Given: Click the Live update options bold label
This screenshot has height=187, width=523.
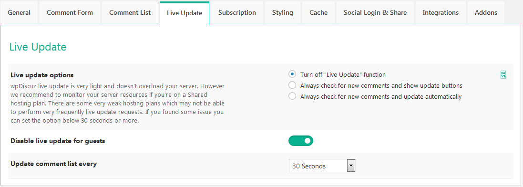Looking at the screenshot, I should coord(42,75).
